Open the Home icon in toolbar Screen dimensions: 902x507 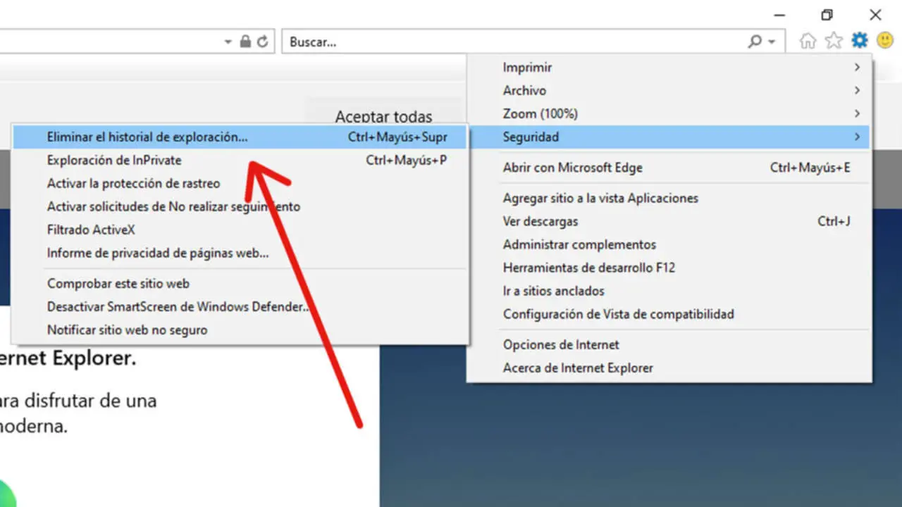pyautogui.click(x=808, y=41)
